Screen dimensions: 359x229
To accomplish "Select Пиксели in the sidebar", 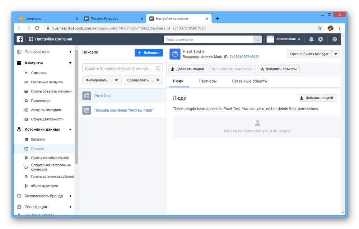I will 44,149.
